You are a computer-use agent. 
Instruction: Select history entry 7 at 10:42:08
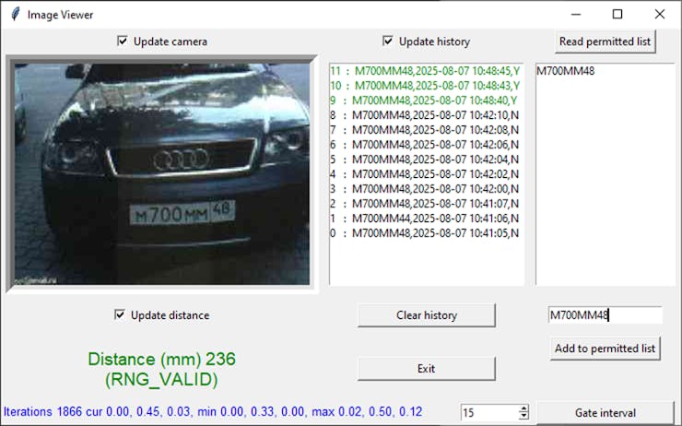[425, 130]
